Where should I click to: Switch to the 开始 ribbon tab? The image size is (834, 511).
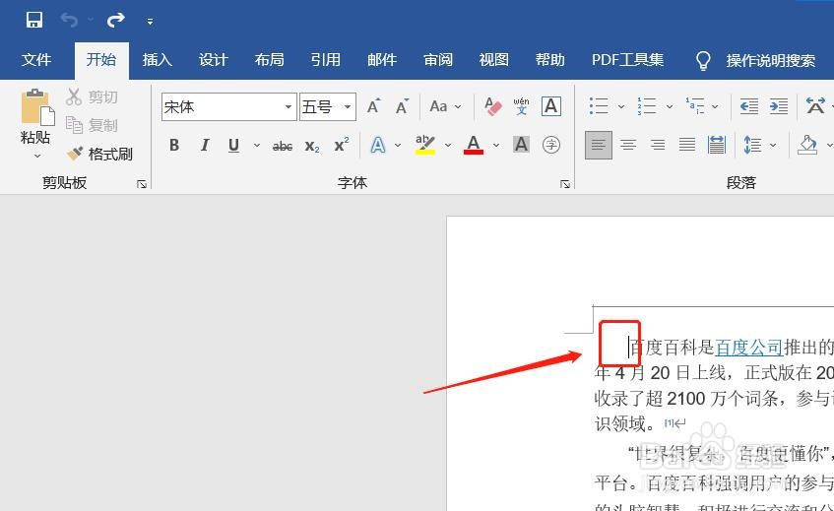pyautogui.click(x=101, y=59)
